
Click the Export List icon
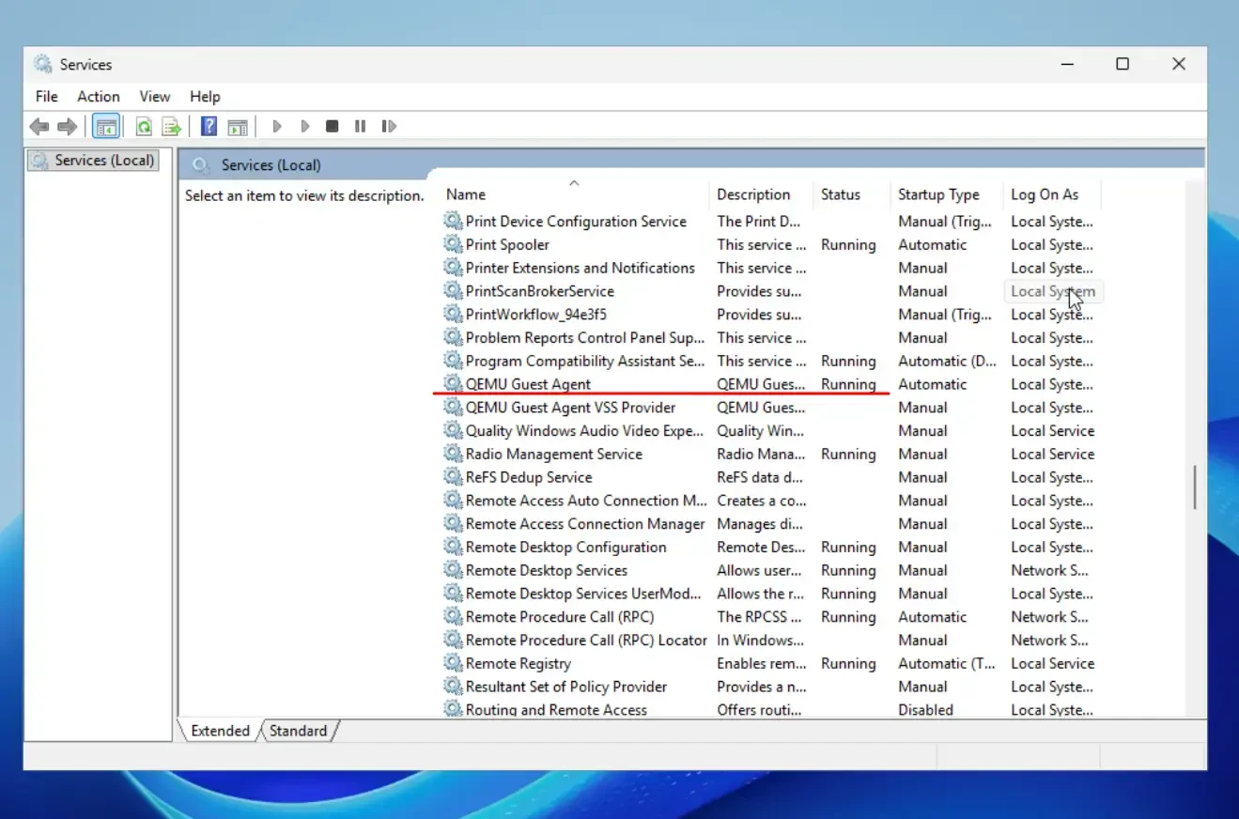172,126
